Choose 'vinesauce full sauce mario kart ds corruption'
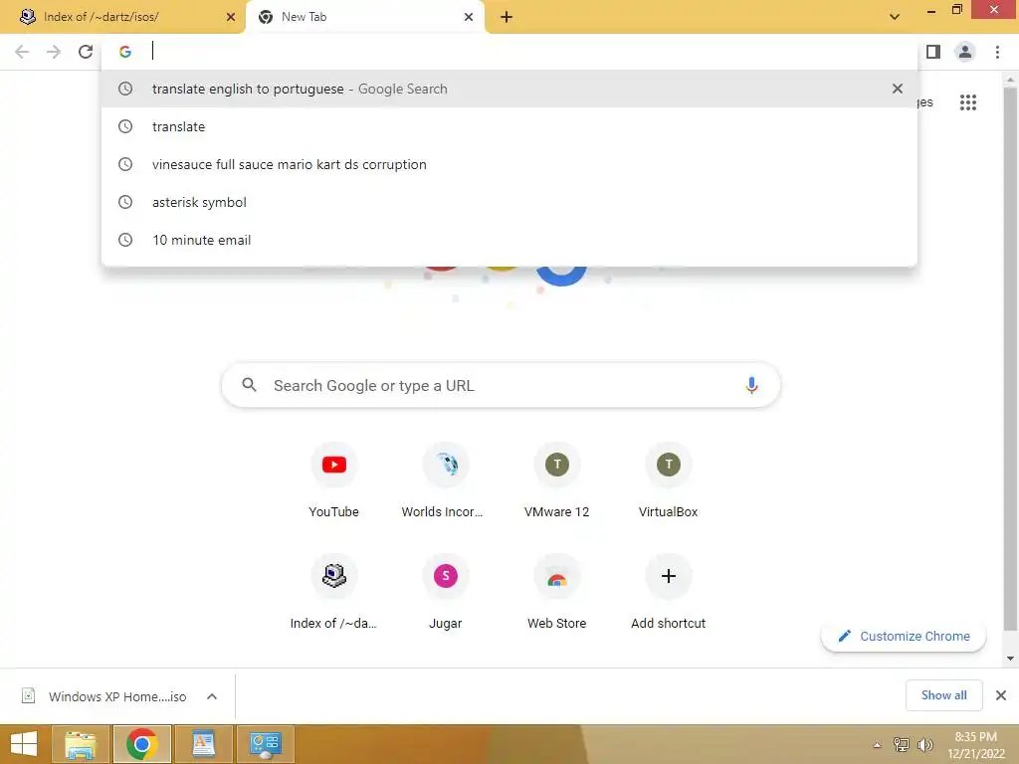This screenshot has width=1019, height=764. (509, 164)
